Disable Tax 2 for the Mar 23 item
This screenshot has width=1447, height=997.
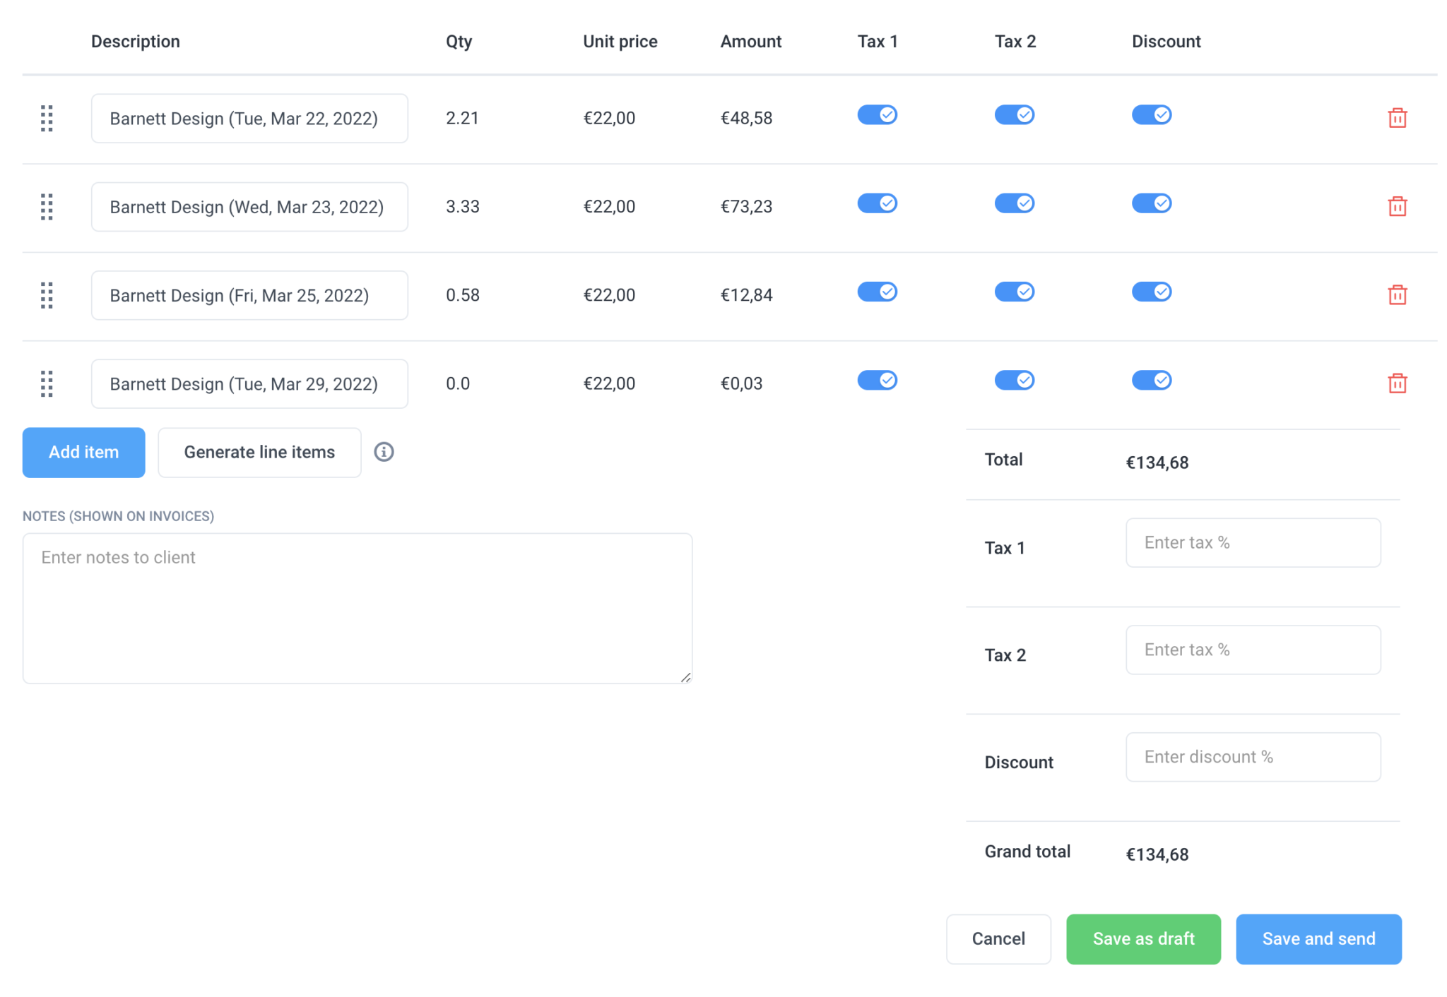[x=1014, y=203]
